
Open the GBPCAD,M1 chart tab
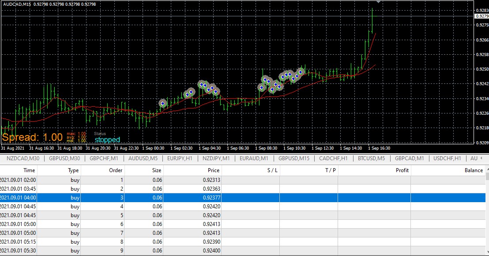click(x=409, y=158)
